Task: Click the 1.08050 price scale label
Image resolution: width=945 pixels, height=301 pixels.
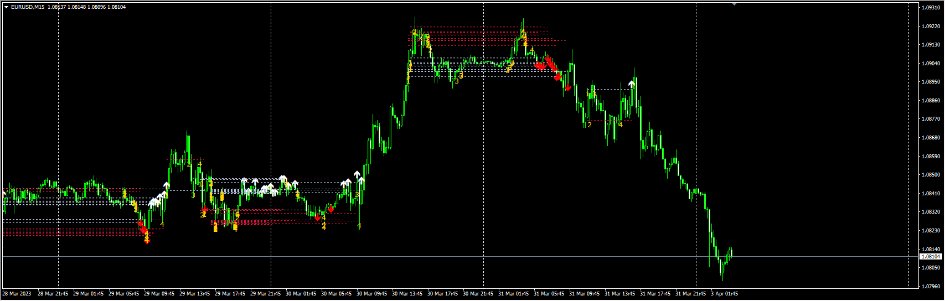Action: (x=931, y=268)
